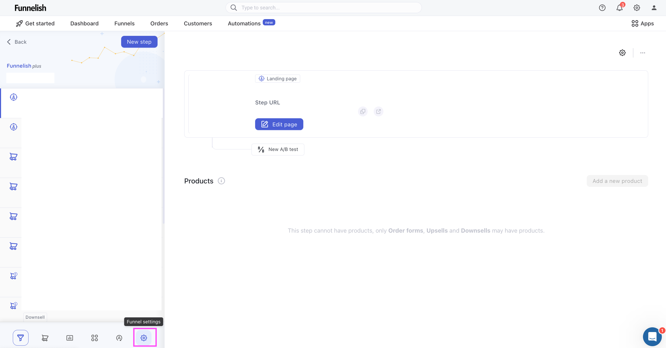The width and height of the screenshot is (666, 348).
Task: Open the three-dots more options menu
Action: [x=643, y=53]
